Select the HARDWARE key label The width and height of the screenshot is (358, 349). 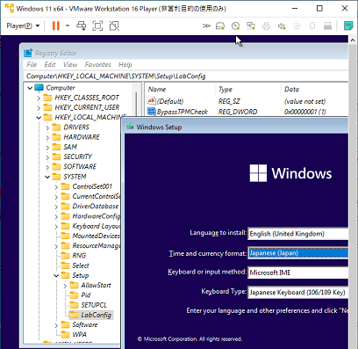pos(82,137)
